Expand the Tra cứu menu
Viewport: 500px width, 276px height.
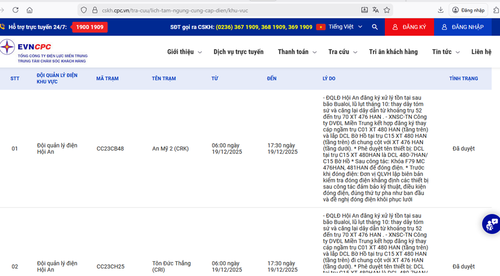coord(342,52)
